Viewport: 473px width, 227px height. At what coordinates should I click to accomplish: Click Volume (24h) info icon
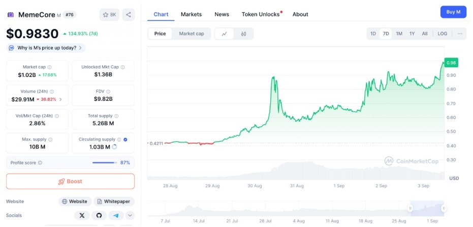(52, 91)
